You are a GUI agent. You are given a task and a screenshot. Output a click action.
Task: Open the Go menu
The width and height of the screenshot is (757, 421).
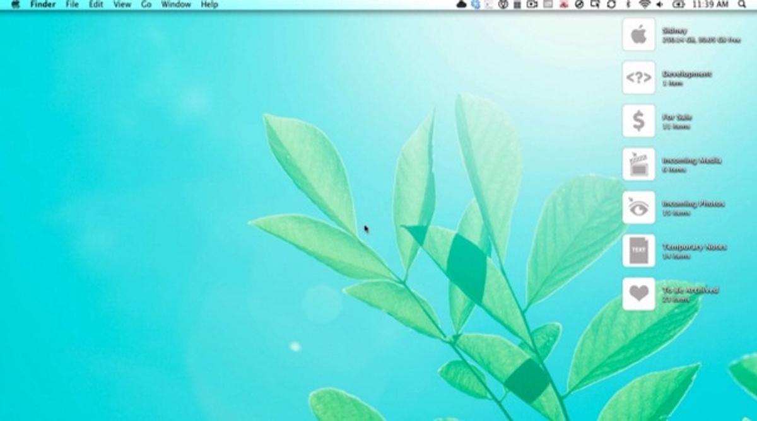click(x=146, y=4)
